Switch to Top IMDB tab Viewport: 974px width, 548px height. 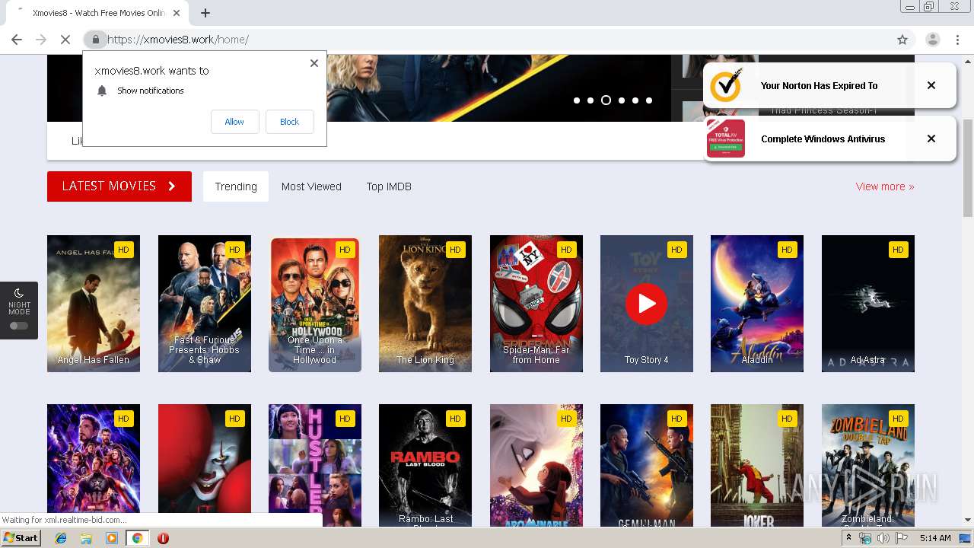point(389,186)
